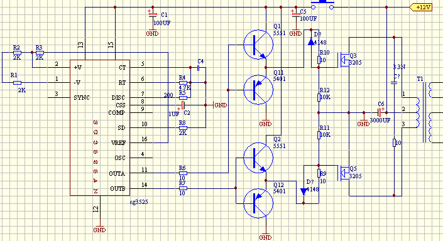Viewport: 443px width, 241px height.
Task: Select the Q3 3205 MOSFET symbol
Action: pos(343,60)
